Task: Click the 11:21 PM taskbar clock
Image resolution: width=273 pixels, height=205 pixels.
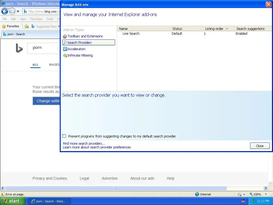Action: (x=263, y=201)
